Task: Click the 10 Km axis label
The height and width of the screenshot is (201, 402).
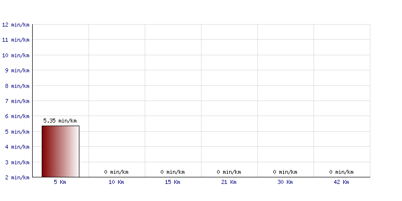Action: click(x=116, y=182)
